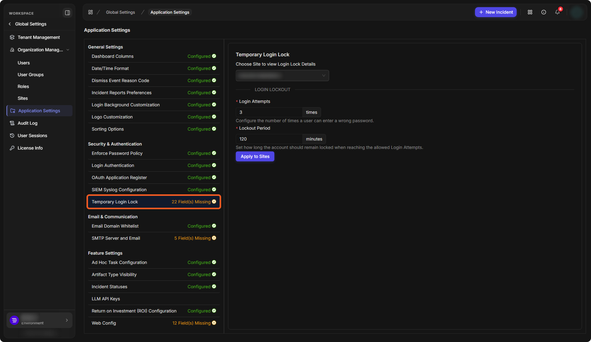The image size is (591, 342).
Task: Click the breadcrumb home grid icon
Action: (91, 12)
